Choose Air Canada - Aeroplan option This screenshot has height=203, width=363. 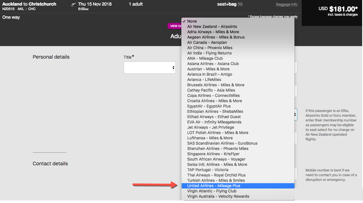tap(238, 42)
